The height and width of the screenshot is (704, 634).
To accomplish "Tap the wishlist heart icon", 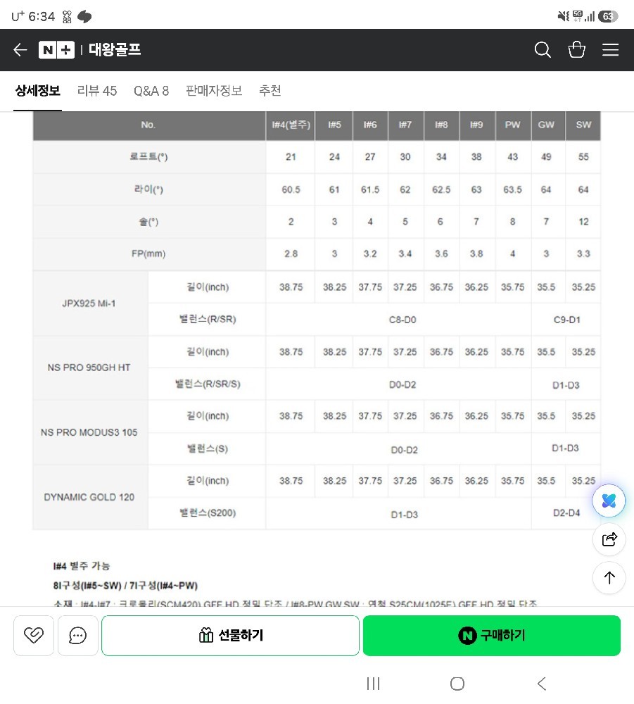I will (34, 635).
